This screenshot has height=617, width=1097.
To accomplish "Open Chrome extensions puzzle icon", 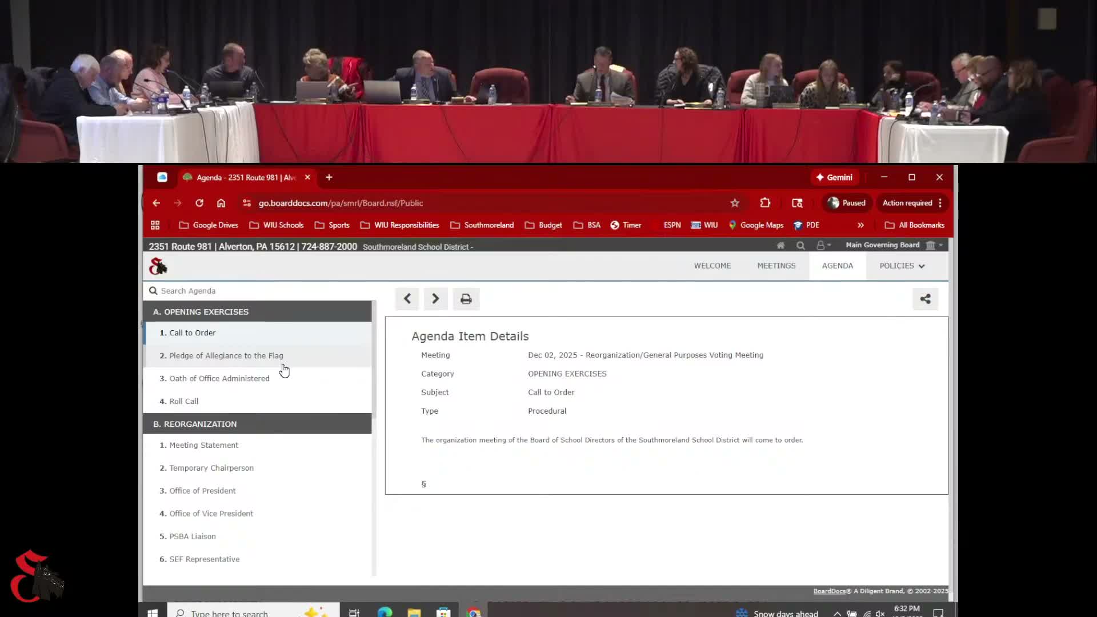I will point(765,203).
